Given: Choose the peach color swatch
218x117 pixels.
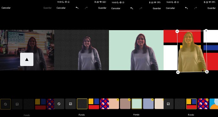Looking at the screenshot, I should click(114, 104).
